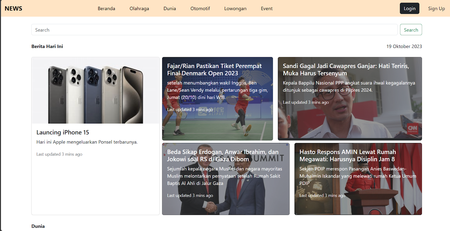Select the Otomotif menu item
Image resolution: width=450 pixels, height=231 pixels.
click(200, 8)
